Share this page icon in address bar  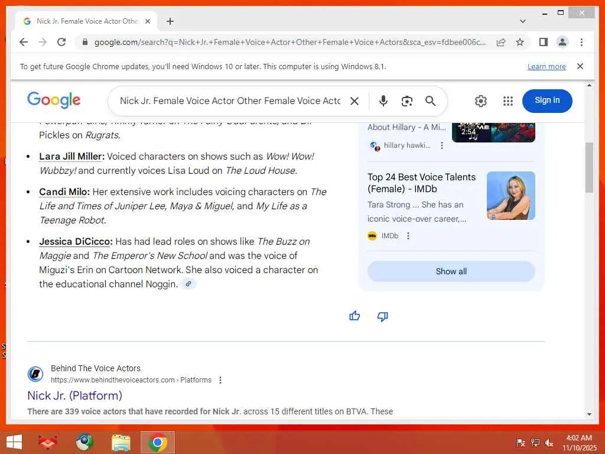501,42
